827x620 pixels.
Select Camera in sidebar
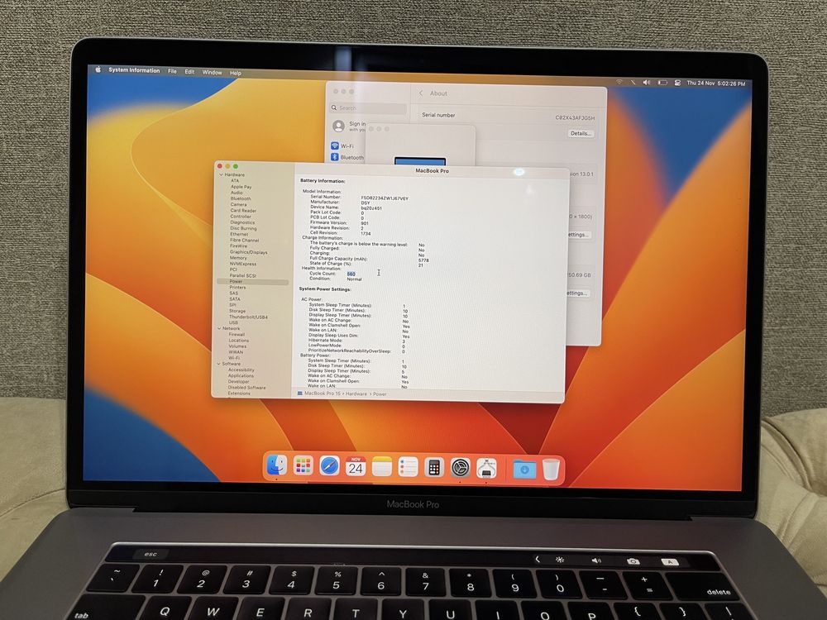(x=238, y=204)
